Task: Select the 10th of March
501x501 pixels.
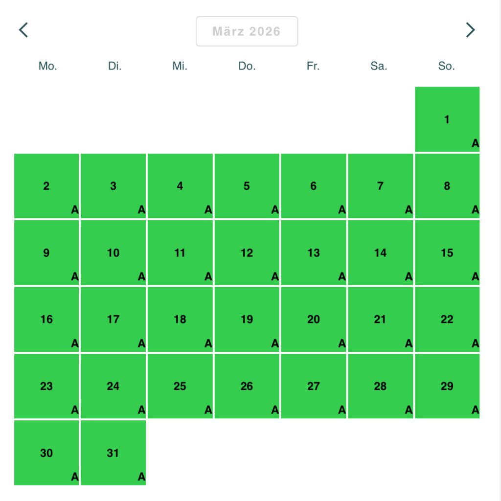Action: coord(113,253)
